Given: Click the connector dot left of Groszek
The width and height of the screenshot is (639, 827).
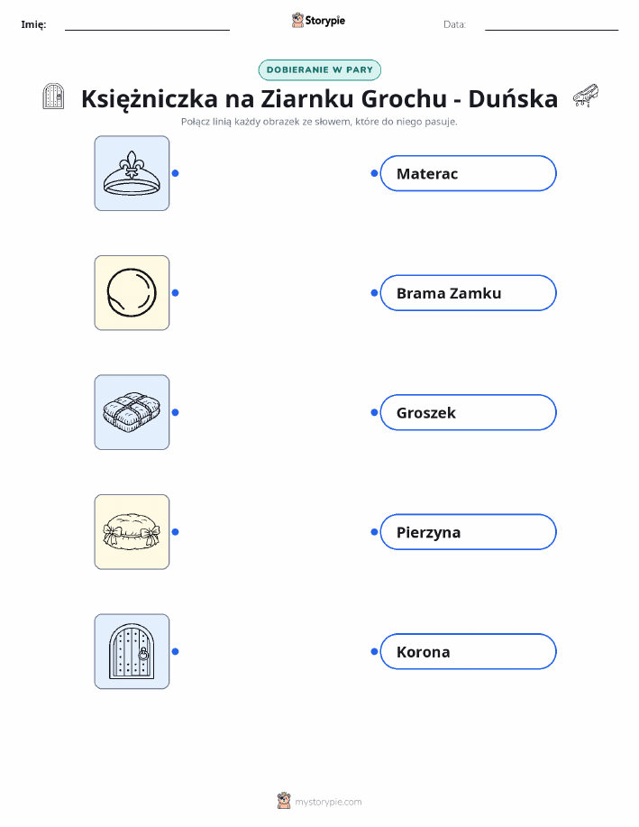Looking at the screenshot, I should (x=374, y=412).
